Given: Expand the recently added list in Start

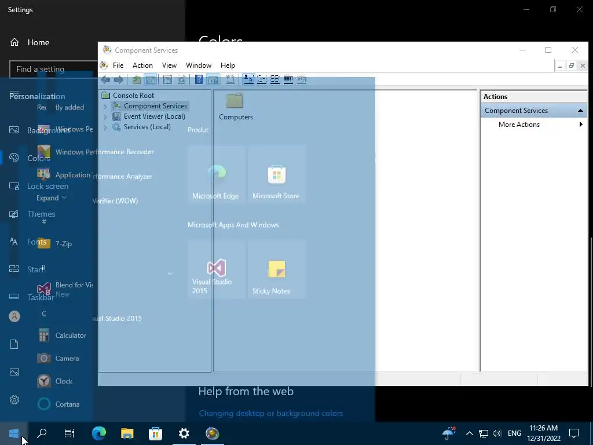Looking at the screenshot, I should pyautogui.click(x=52, y=198).
